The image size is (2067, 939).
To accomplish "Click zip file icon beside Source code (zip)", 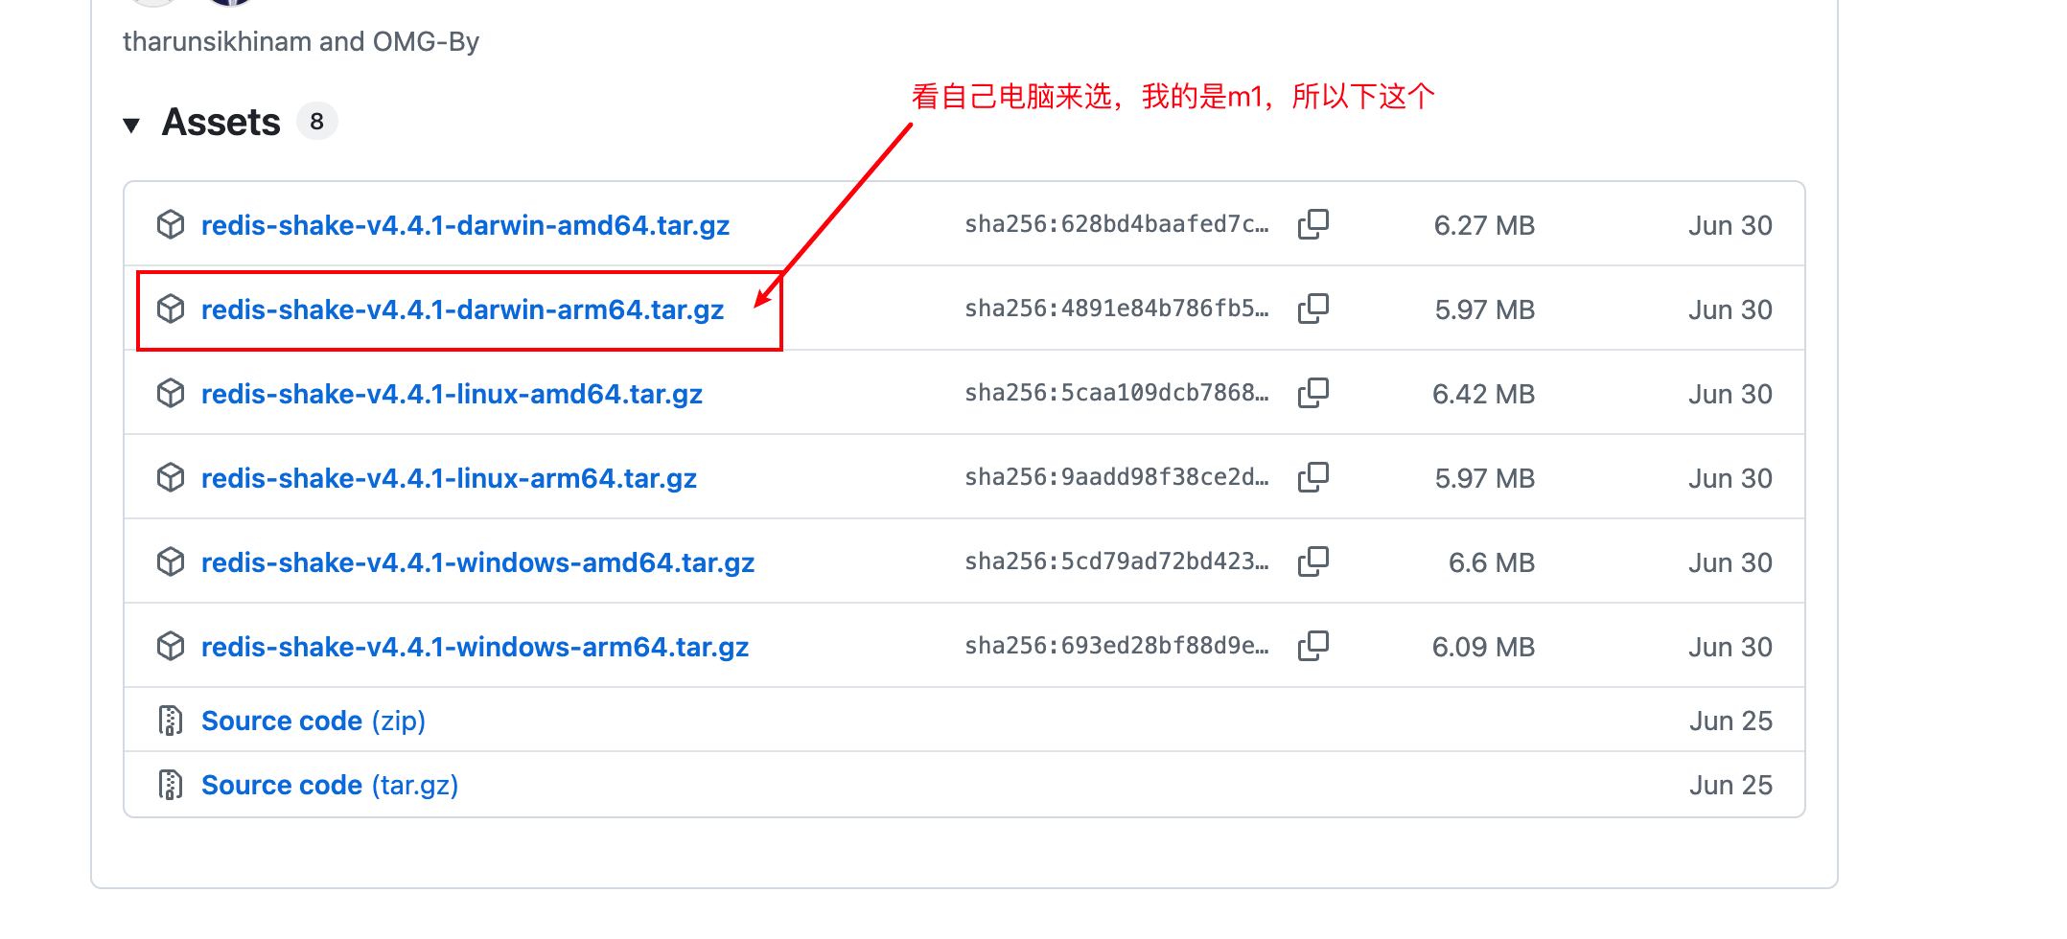I will (171, 721).
